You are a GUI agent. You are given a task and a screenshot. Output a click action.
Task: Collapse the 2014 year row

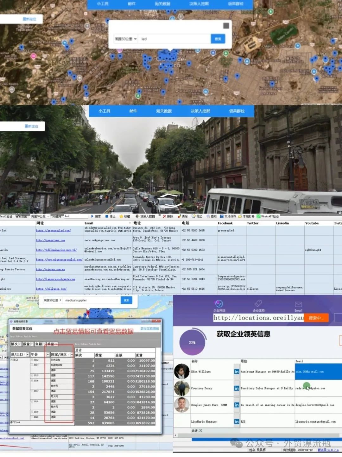32,365
